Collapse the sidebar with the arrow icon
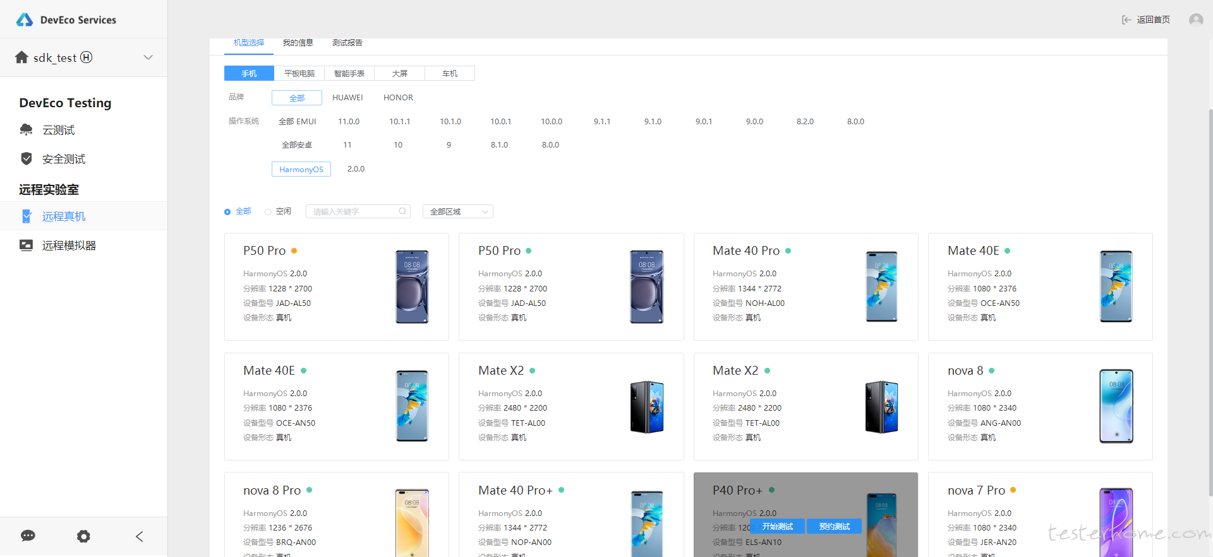The width and height of the screenshot is (1213, 557). point(139,536)
